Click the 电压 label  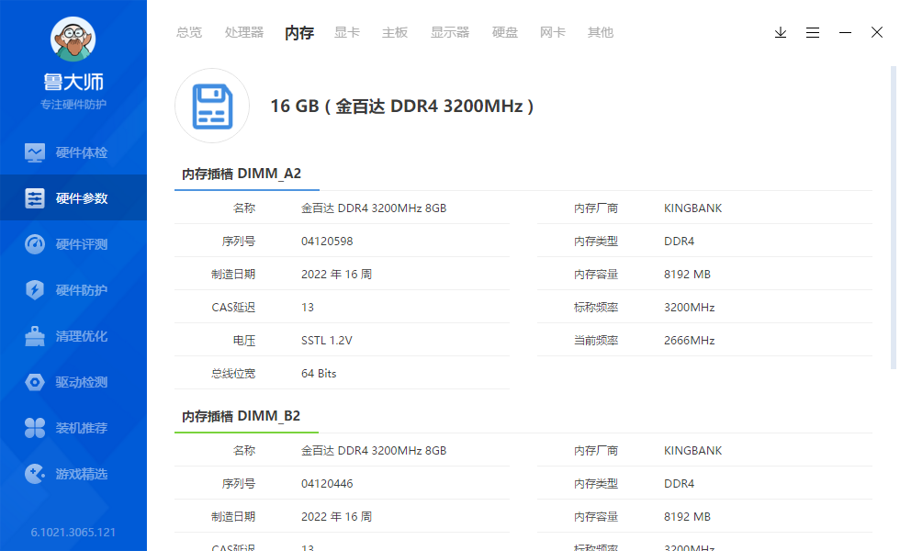(x=244, y=341)
